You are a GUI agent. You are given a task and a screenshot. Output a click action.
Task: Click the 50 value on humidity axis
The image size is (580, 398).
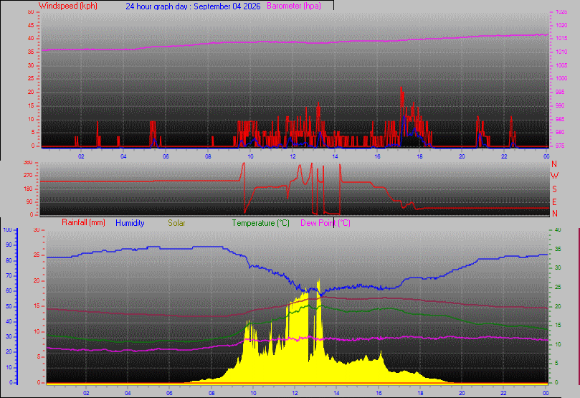click(x=9, y=306)
